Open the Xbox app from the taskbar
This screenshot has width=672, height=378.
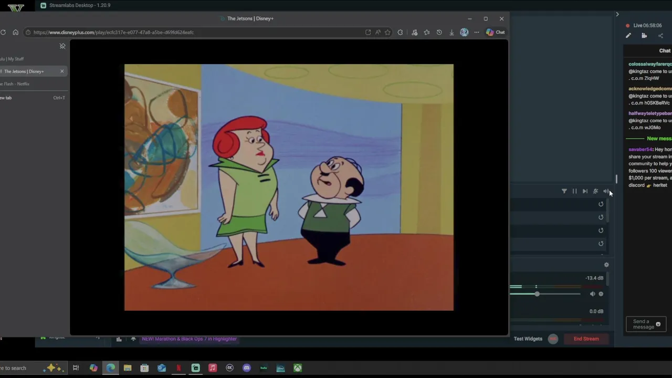(298, 368)
